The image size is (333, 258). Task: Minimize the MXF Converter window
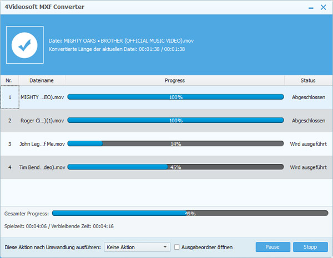point(308,8)
